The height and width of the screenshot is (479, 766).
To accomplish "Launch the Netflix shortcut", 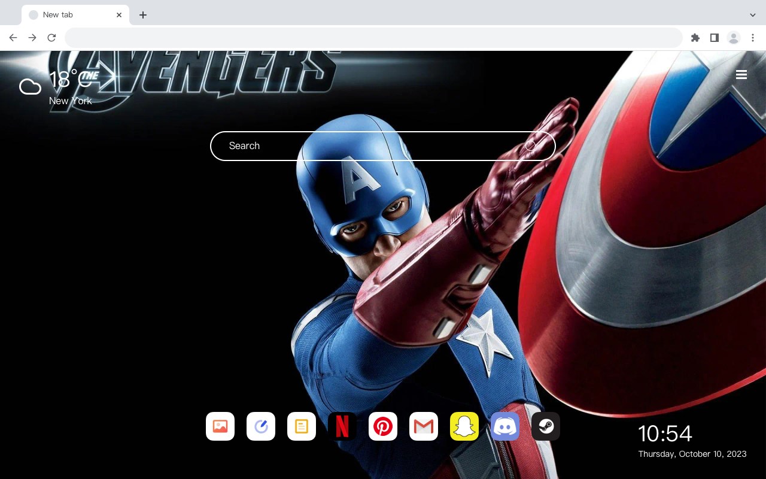I will 342,426.
